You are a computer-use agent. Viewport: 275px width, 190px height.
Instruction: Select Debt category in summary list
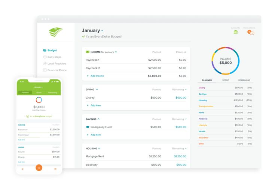201,144
